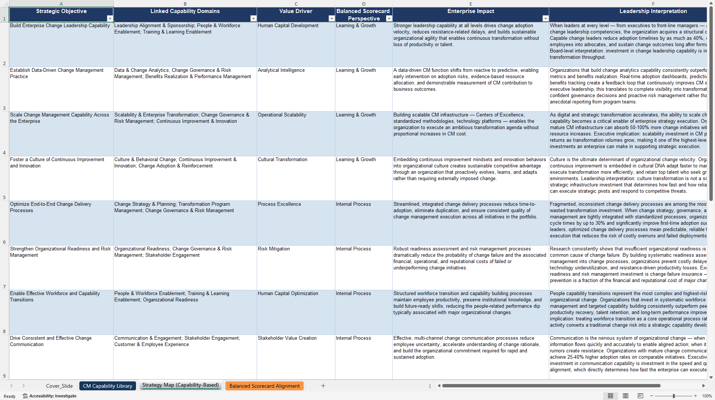Click horizontal scroll right arrow

703,386
